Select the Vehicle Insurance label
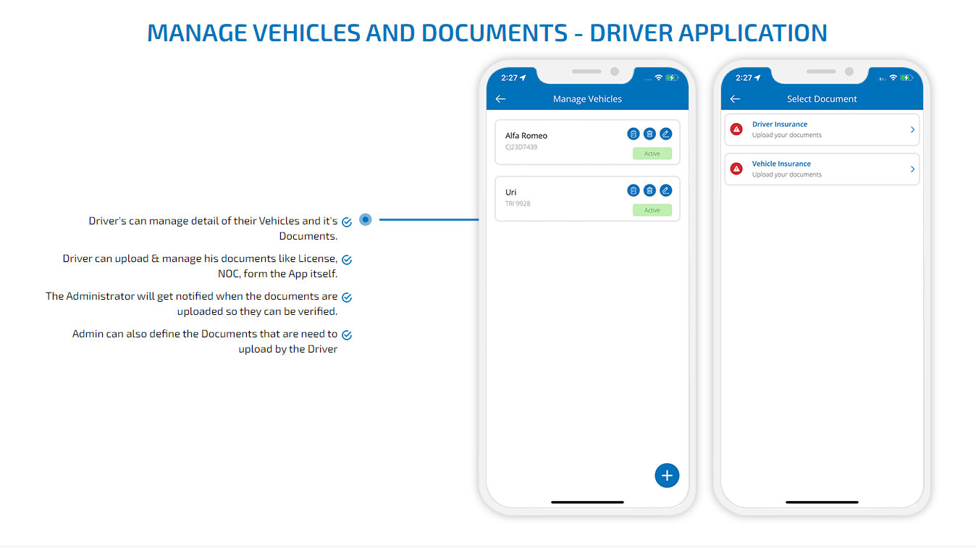 [x=781, y=164]
